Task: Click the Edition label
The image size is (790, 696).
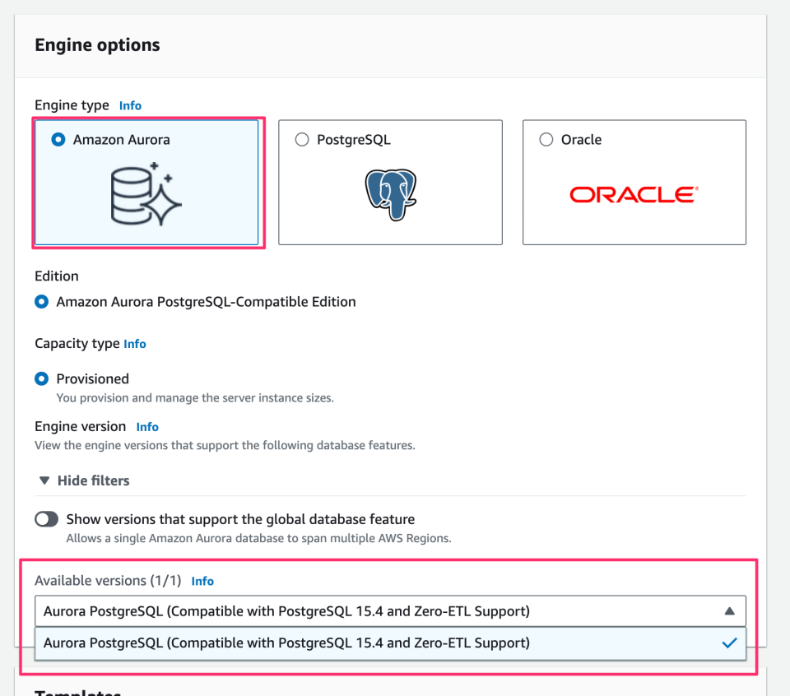Action: (x=57, y=276)
